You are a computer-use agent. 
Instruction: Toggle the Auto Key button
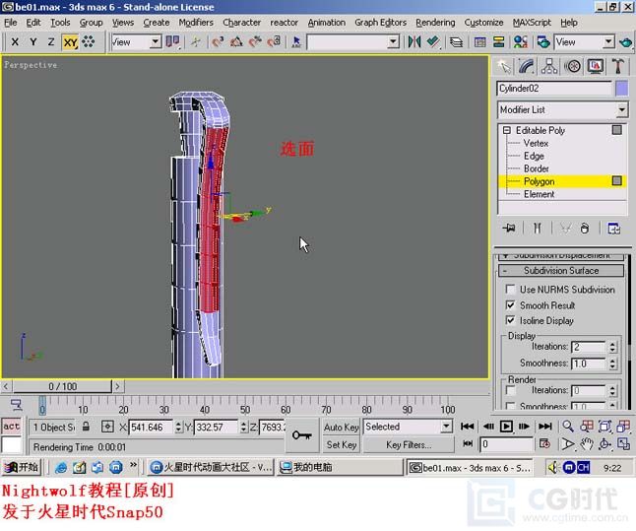[341, 428]
